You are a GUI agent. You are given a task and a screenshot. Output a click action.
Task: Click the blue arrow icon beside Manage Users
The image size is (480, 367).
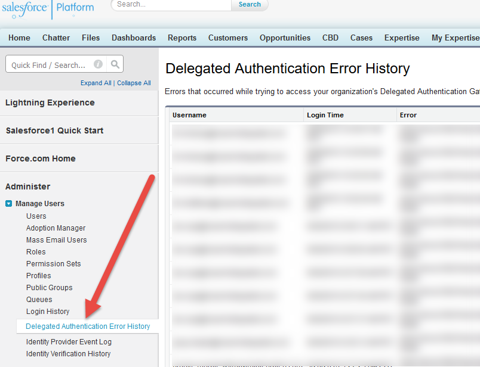pyautogui.click(x=8, y=203)
